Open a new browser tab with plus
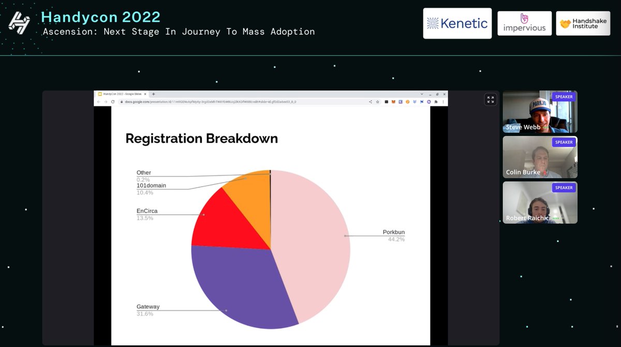The image size is (621, 347). tap(154, 94)
